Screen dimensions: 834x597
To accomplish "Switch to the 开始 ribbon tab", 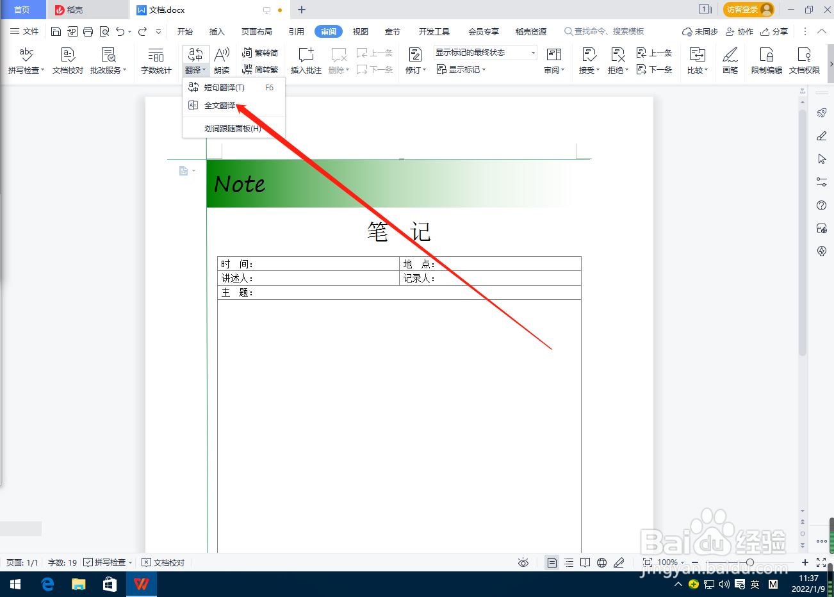I will click(x=185, y=31).
